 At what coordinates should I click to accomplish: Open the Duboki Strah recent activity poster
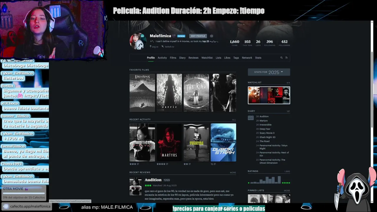223,143
